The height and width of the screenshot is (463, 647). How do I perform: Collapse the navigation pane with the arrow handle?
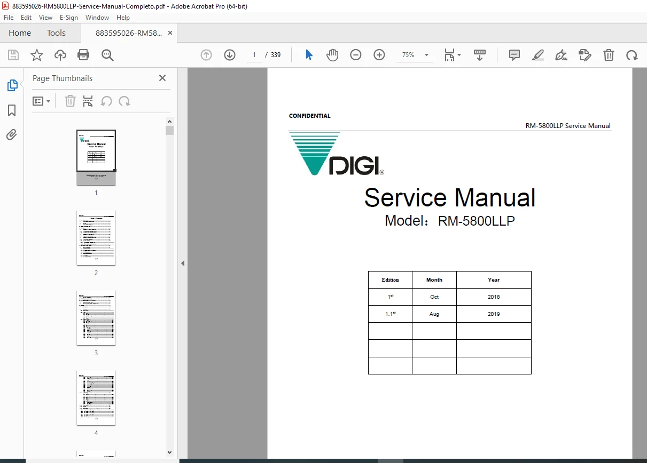[183, 263]
